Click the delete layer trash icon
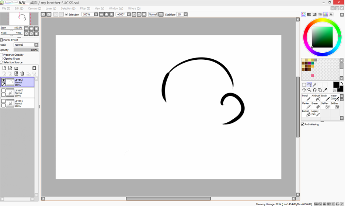The width and height of the screenshot is (345, 206). coord(22,74)
